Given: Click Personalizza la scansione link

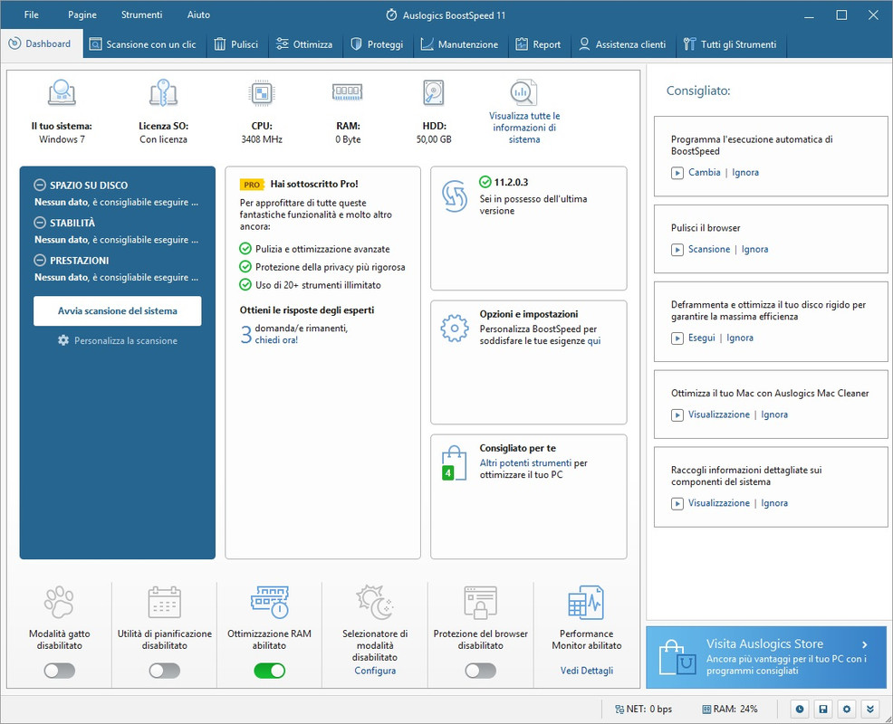Looking at the screenshot, I should pyautogui.click(x=118, y=340).
